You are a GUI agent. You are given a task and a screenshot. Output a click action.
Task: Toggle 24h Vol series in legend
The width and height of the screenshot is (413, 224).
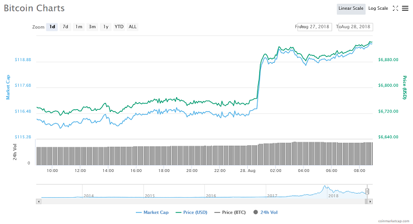click(265, 213)
